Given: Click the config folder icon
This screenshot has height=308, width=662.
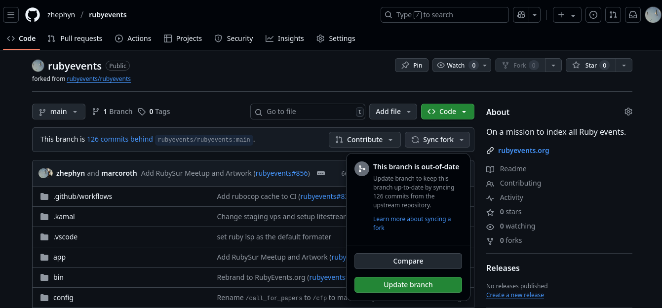Looking at the screenshot, I should (44, 298).
